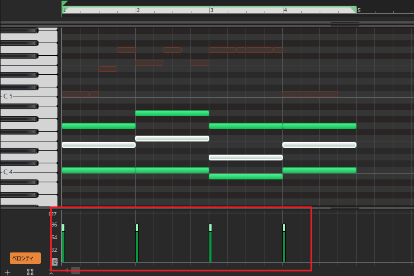Collapse the controller lane with the chevron arrow
This screenshot has height=276, width=414.
[51, 273]
